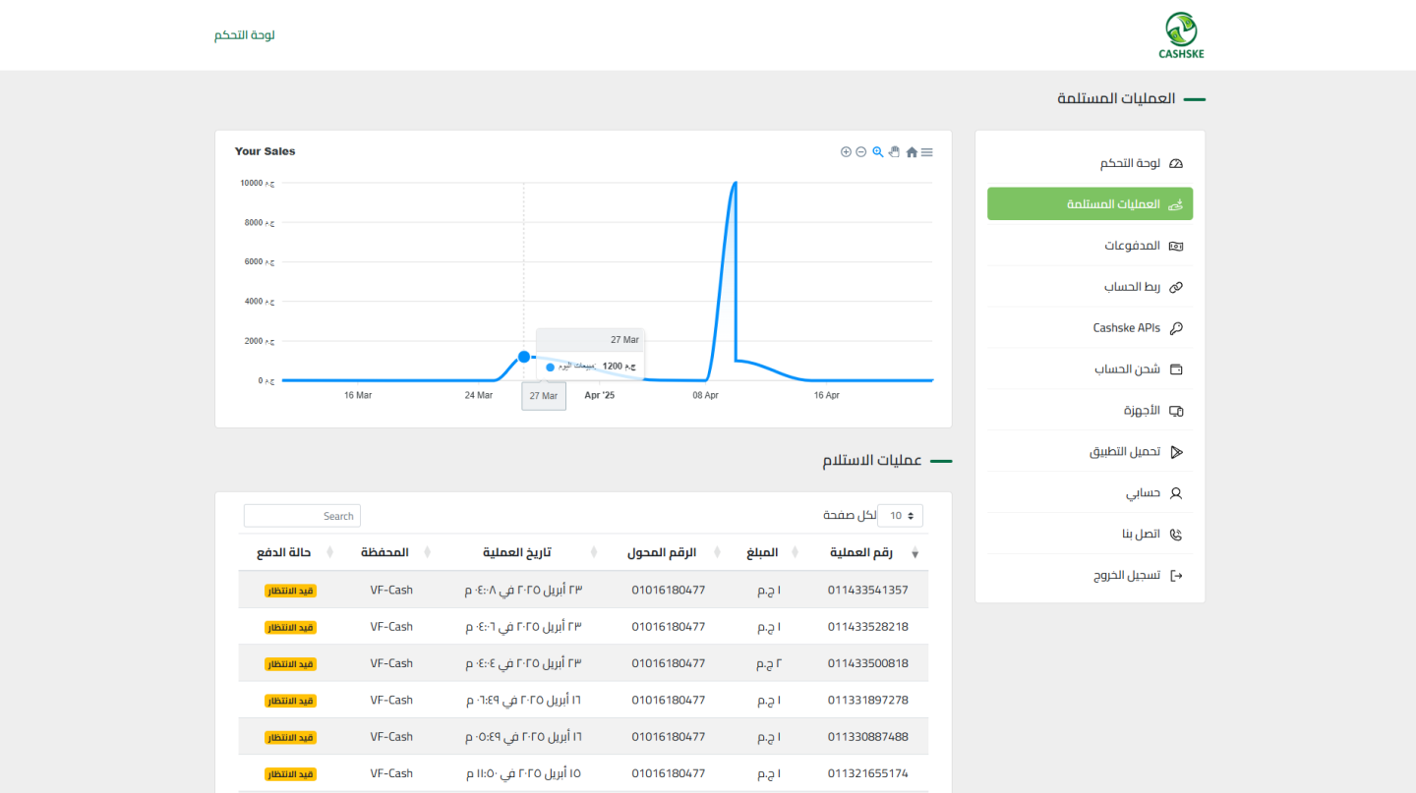The height and width of the screenshot is (793, 1416).
Task: Click the 27 Mar data point marker
Action: (x=524, y=357)
